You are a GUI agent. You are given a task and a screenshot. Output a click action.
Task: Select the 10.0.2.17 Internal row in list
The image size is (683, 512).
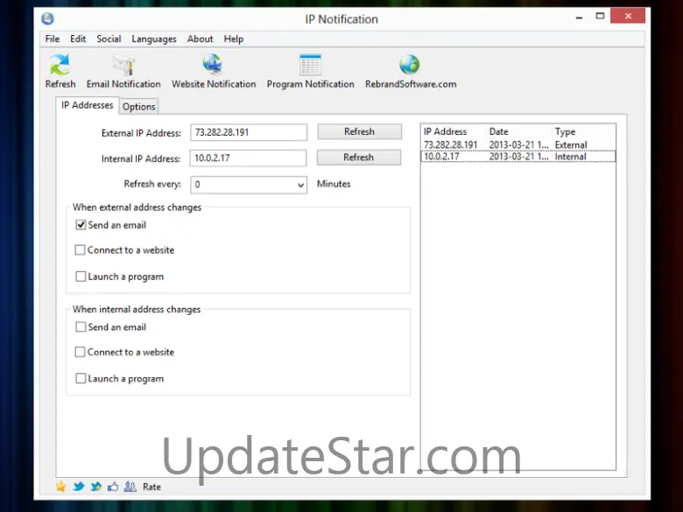(x=518, y=157)
